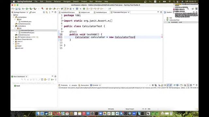Toggle Show Console When Standard Out Changes
Viewport: 209px width, 117px height.
click(168, 85)
